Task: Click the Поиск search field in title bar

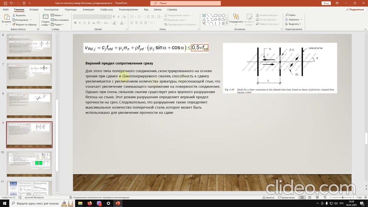Action: click(x=185, y=3)
